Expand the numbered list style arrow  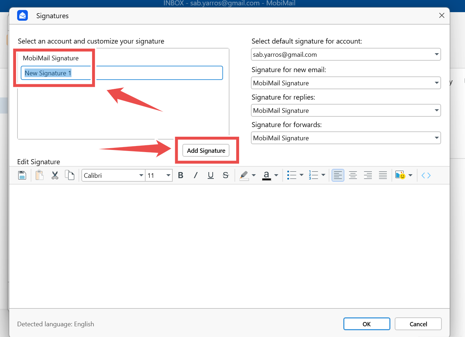323,175
